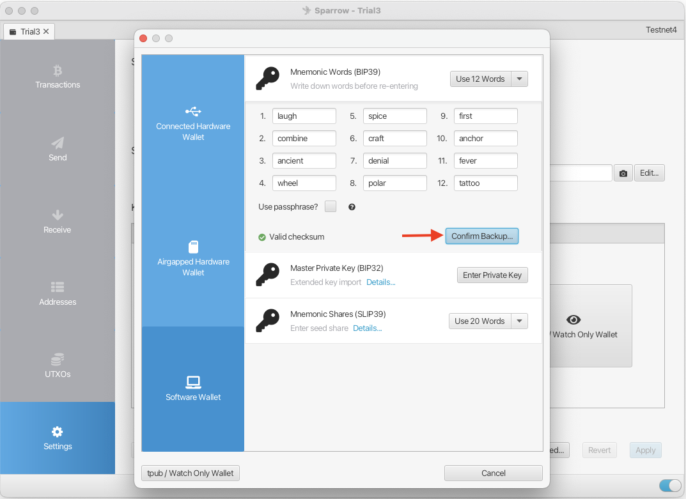Click word field 12 containing tattoo
The image size is (686, 499).
(486, 183)
